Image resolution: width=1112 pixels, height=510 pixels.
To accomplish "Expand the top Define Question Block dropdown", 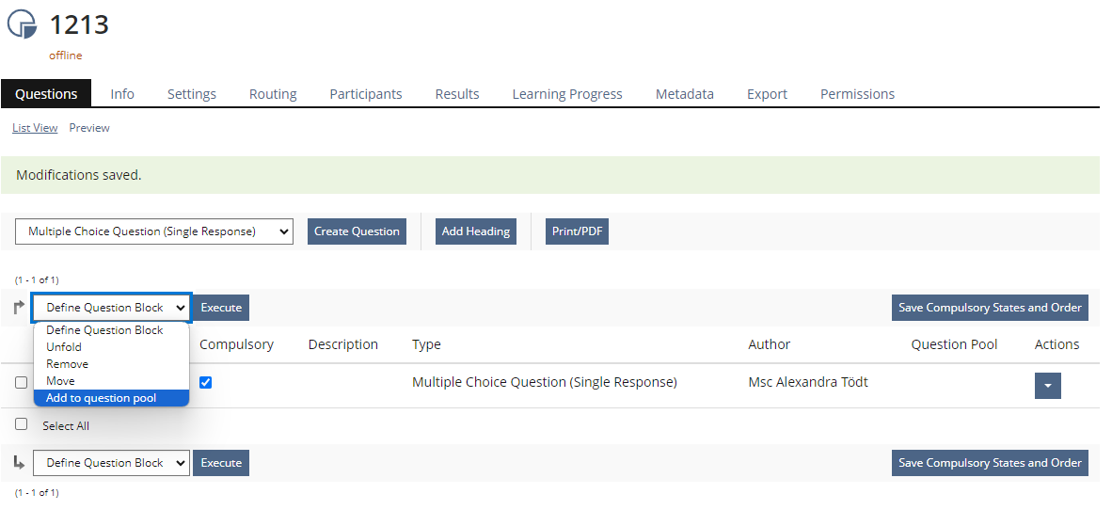I will pos(112,308).
